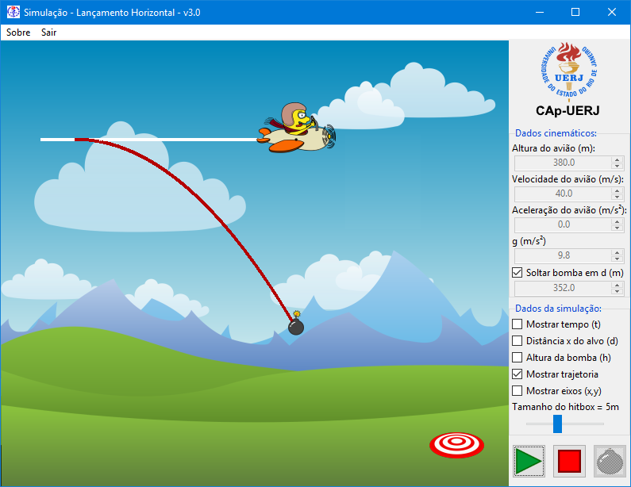This screenshot has height=487, width=631.
Task: Open the Sobre menu
Action: point(18,33)
